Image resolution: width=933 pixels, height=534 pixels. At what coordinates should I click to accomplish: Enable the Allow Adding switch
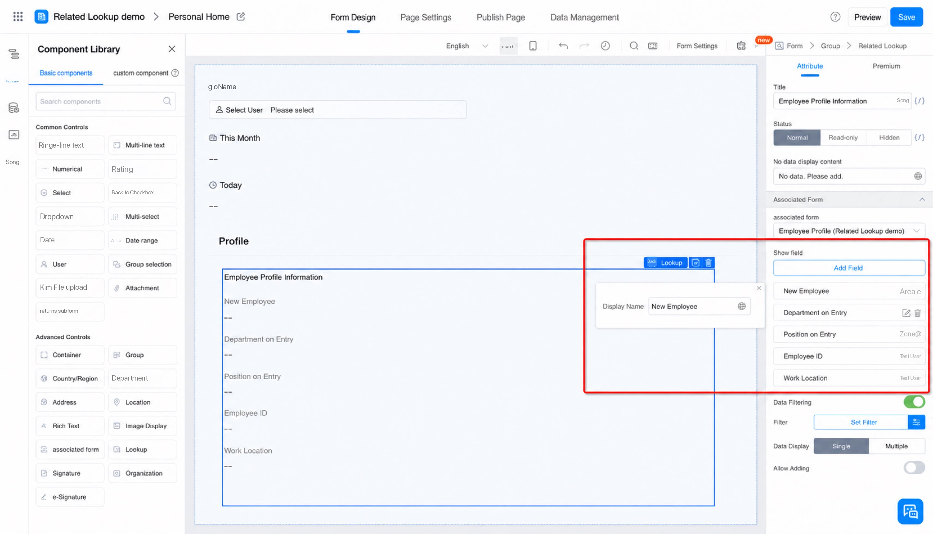[x=914, y=467]
